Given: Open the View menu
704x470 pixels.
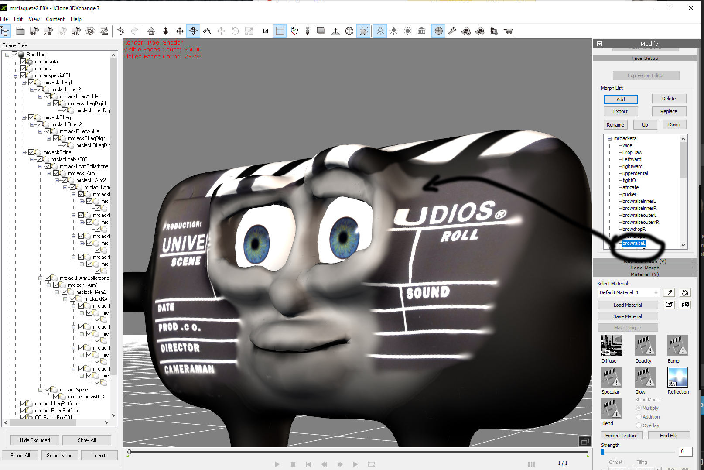Looking at the screenshot, I should 34,19.
